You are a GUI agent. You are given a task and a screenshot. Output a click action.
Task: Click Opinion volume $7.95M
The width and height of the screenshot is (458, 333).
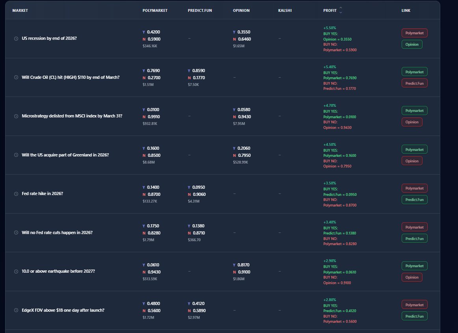(x=239, y=124)
